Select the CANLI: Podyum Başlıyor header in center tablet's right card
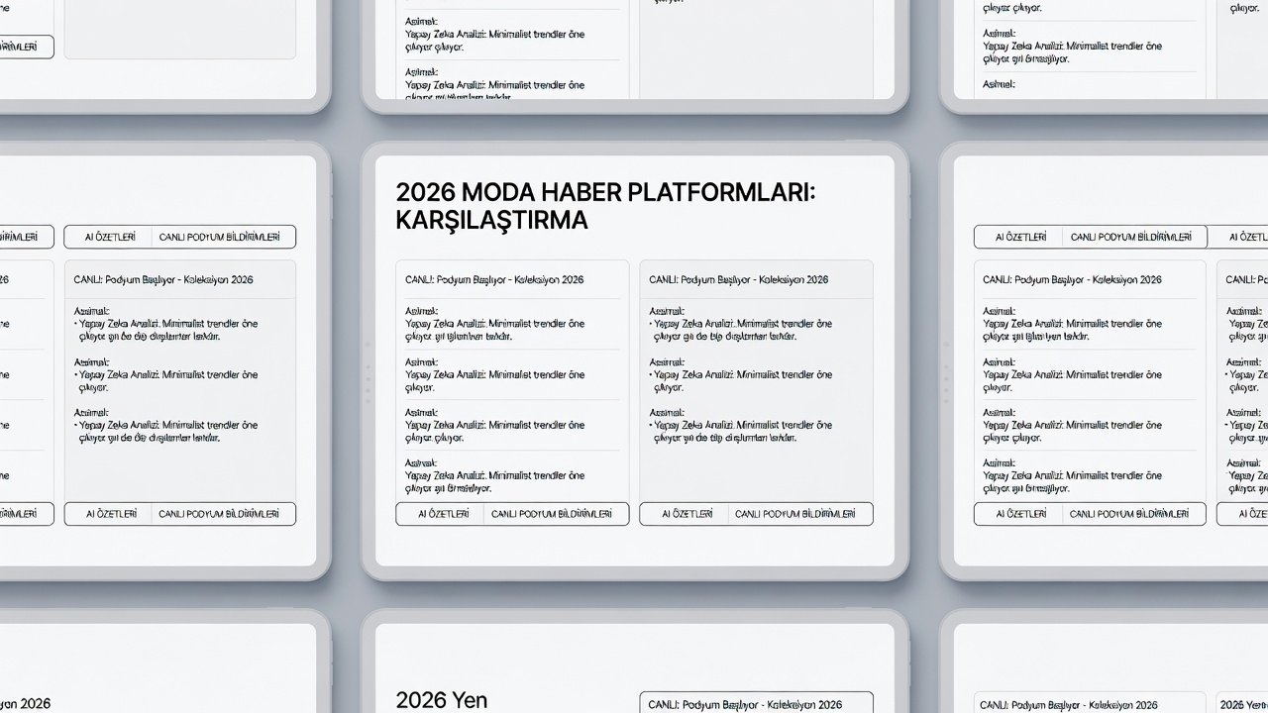Viewport: 1268px width, 713px height. coord(738,280)
